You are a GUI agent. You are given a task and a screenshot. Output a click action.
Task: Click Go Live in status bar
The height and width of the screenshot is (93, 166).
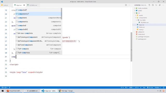coord(150,88)
